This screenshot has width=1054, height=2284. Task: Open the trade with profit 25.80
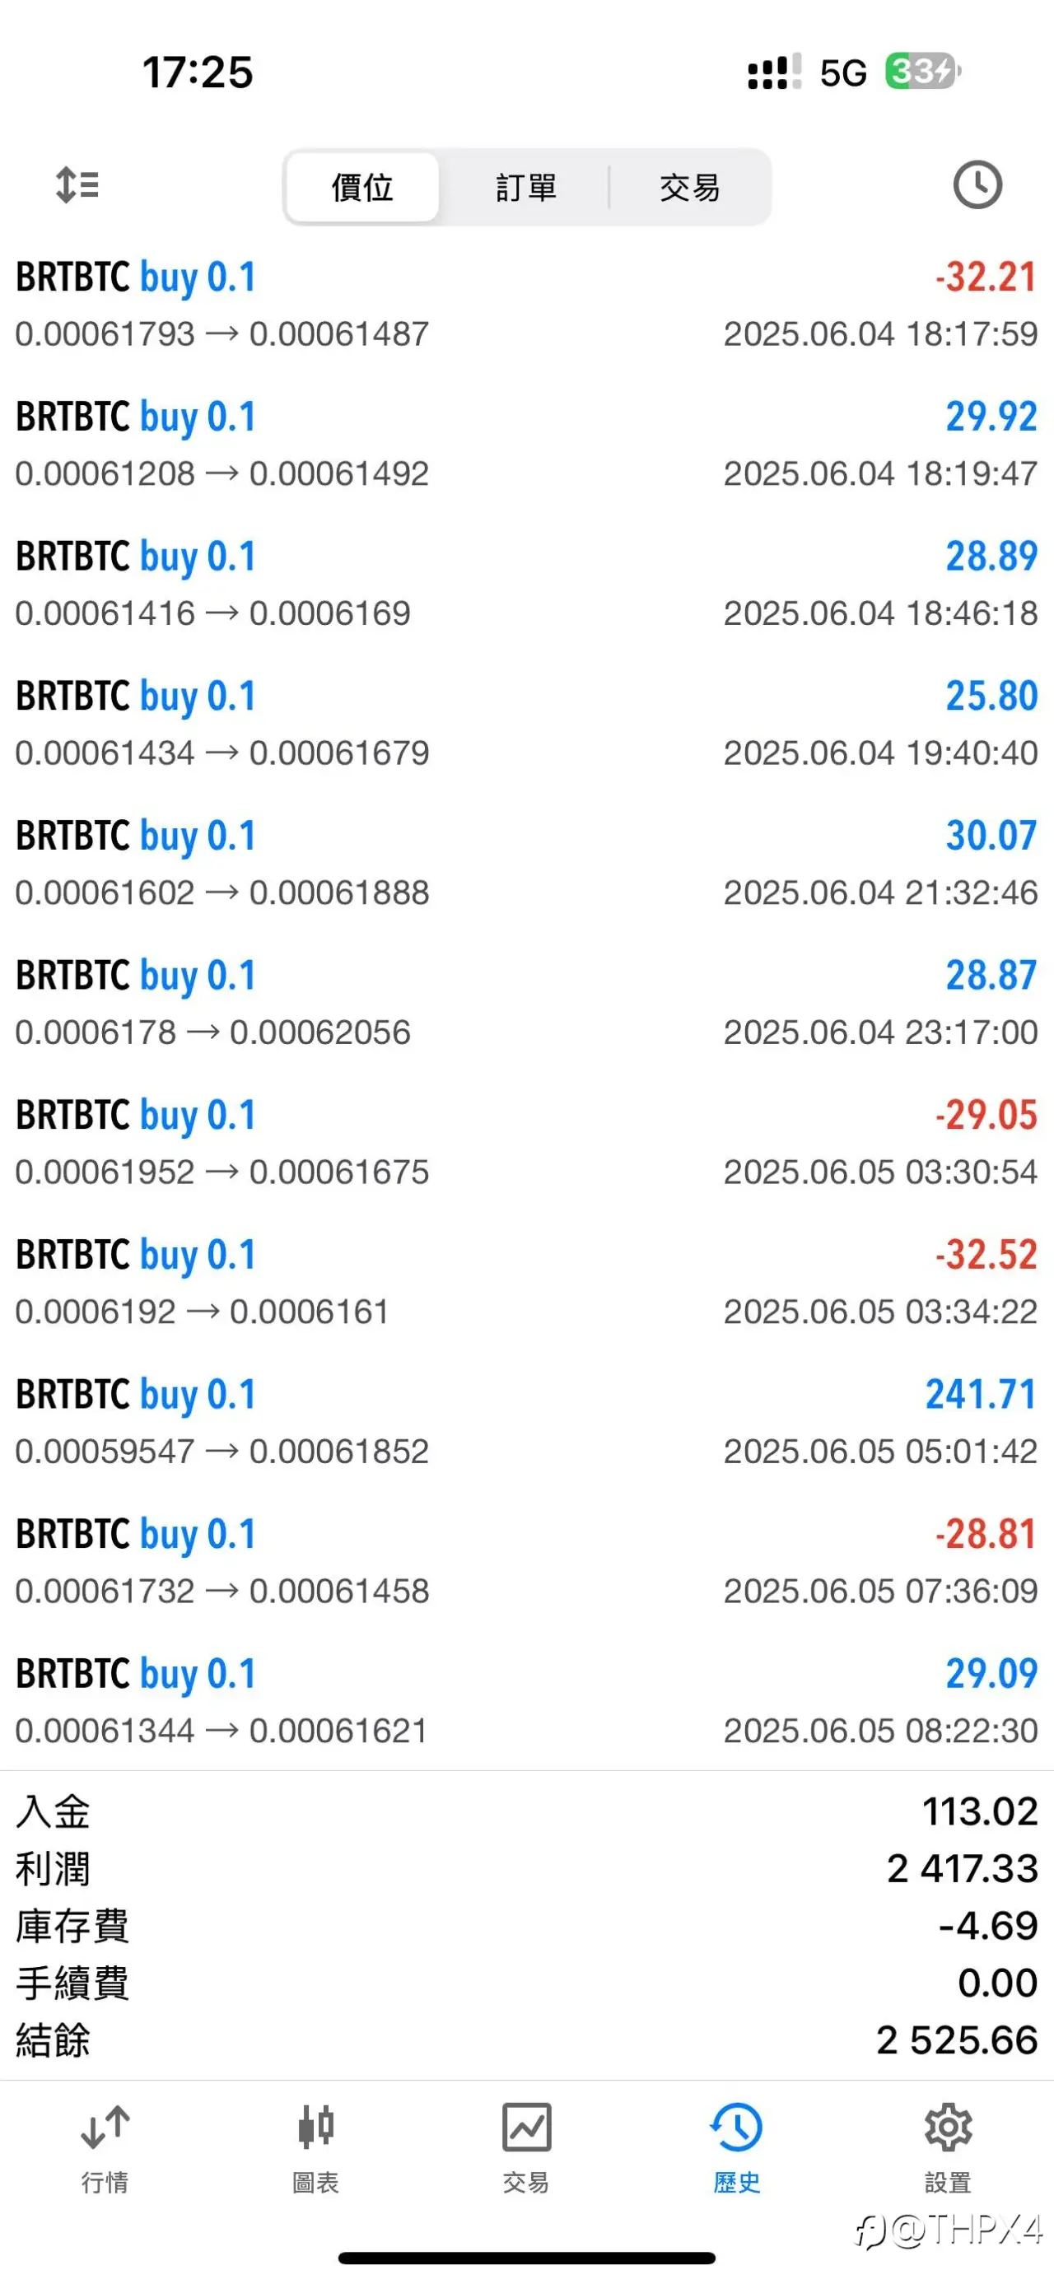526,724
